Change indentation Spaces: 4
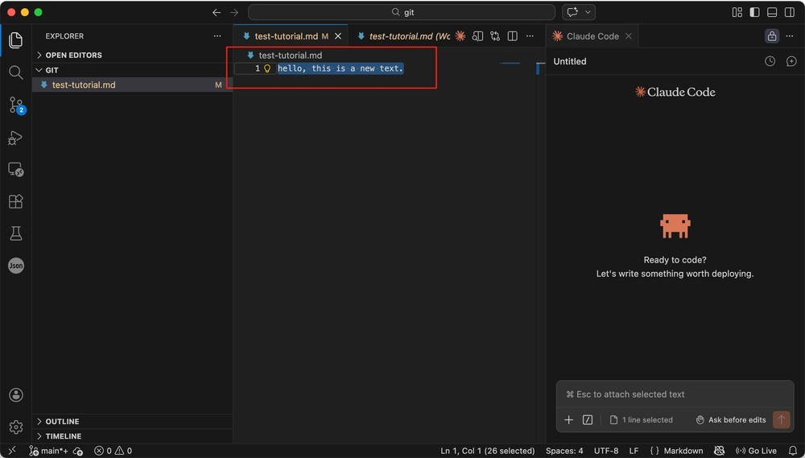 [564, 451]
